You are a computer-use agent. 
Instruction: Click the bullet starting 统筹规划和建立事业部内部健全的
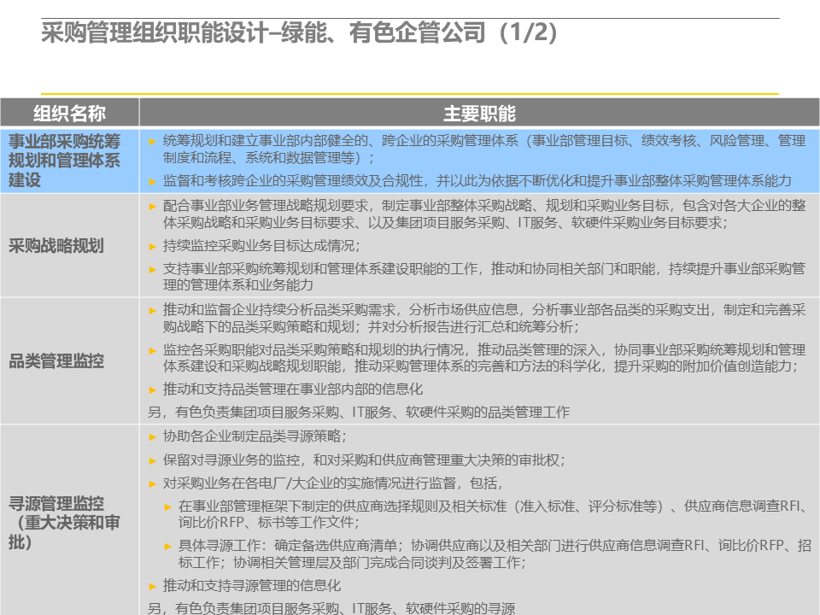tap(483, 149)
